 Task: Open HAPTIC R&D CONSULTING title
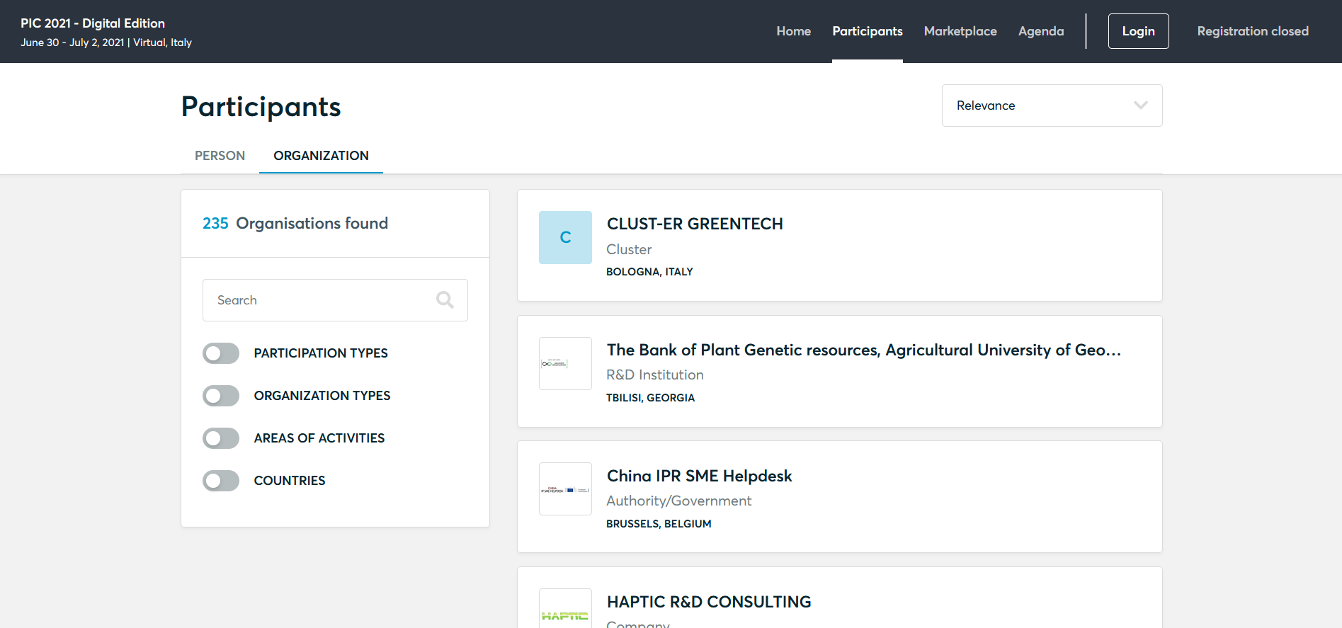coord(709,602)
